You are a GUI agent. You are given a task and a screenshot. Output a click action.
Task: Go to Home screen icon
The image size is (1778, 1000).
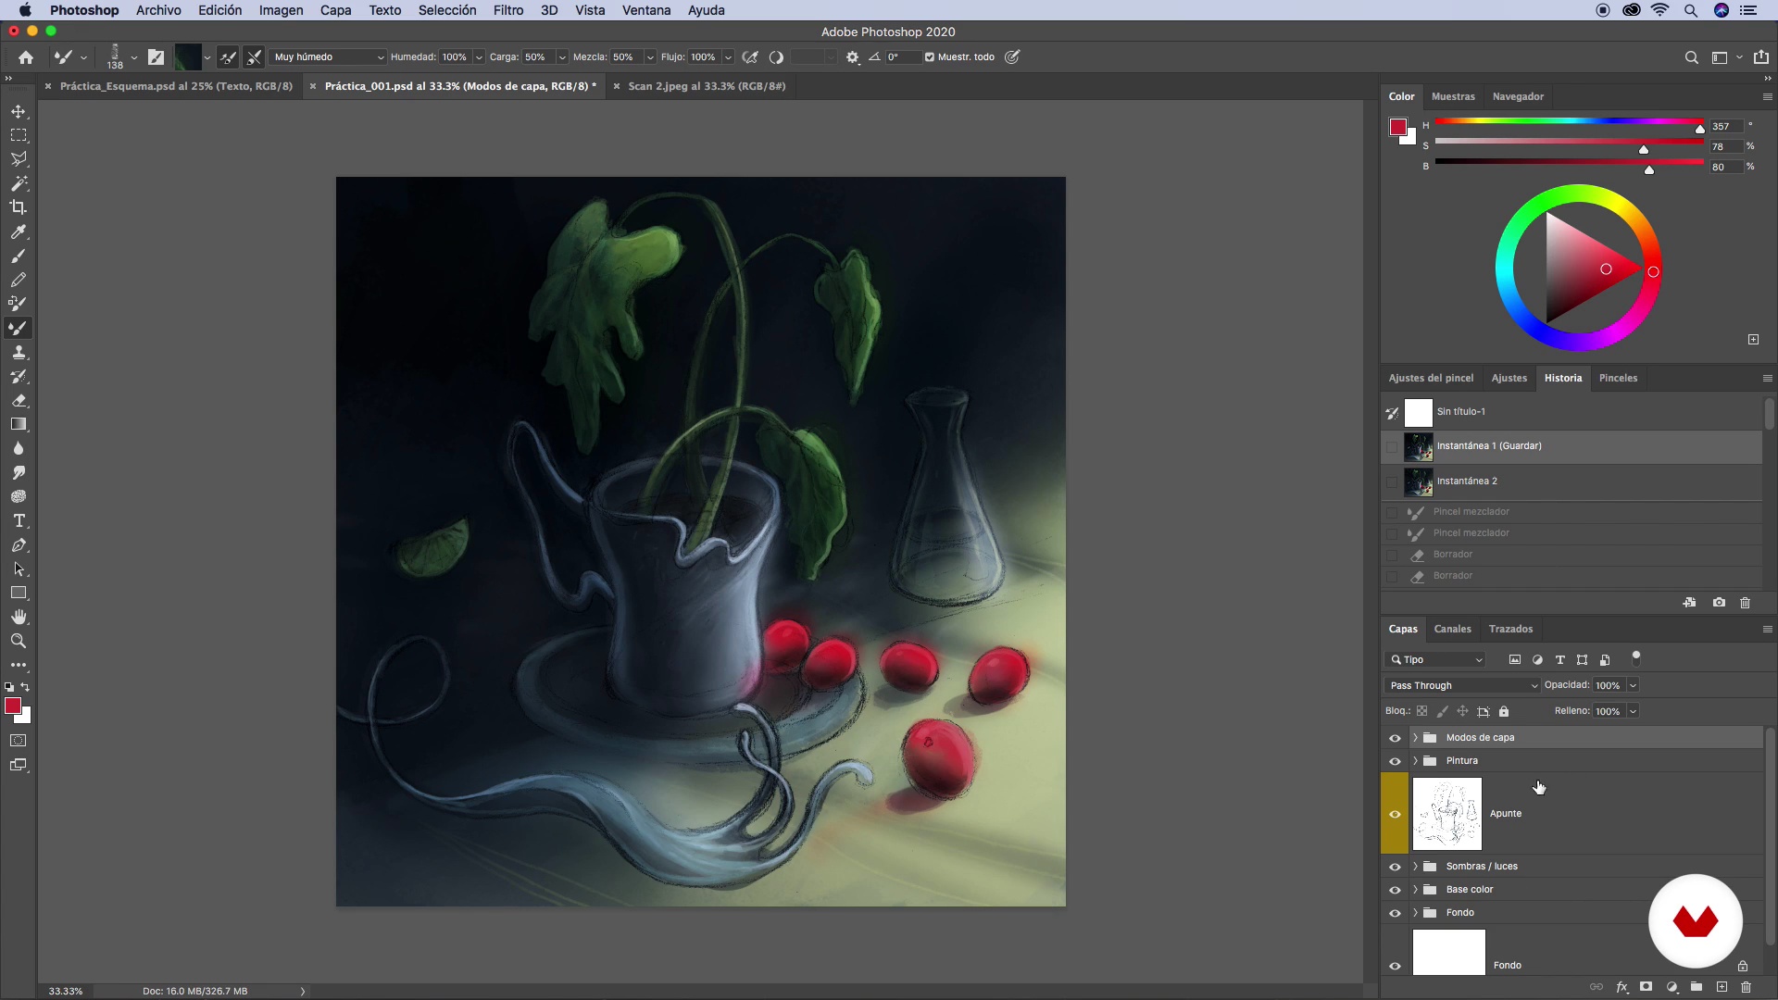point(26,57)
